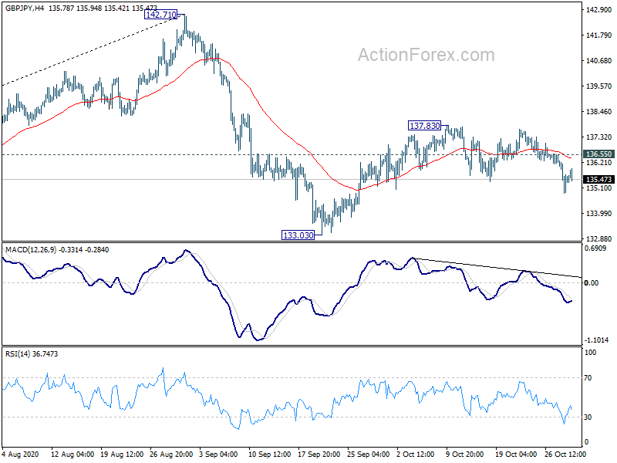Click the 142.900 price axis value
This screenshot has height=463, width=617.
pyautogui.click(x=599, y=10)
